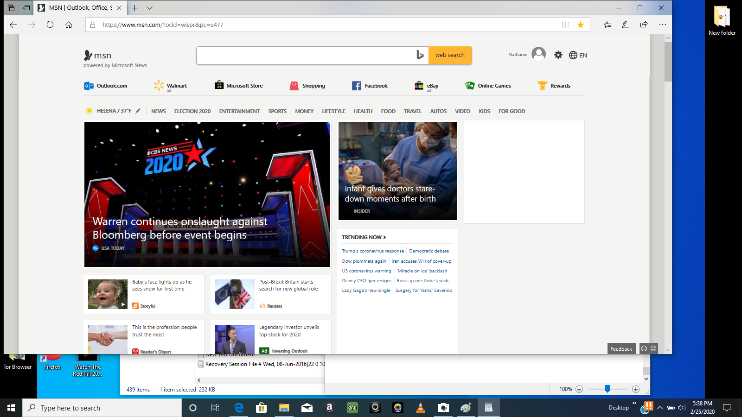742x417 pixels.
Task: Click the happy smiley feedback icon
Action: pyautogui.click(x=644, y=348)
